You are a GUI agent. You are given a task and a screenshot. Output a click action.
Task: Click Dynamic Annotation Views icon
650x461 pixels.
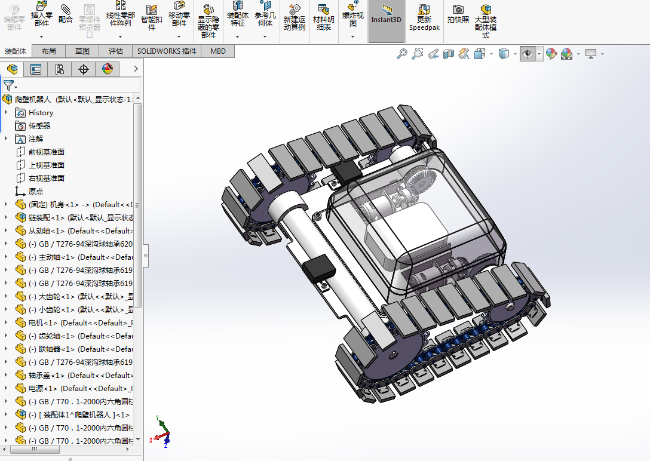point(464,54)
